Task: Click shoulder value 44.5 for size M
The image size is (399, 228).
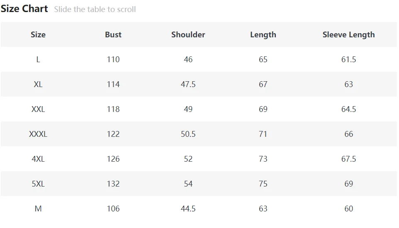Action: pyautogui.click(x=188, y=209)
